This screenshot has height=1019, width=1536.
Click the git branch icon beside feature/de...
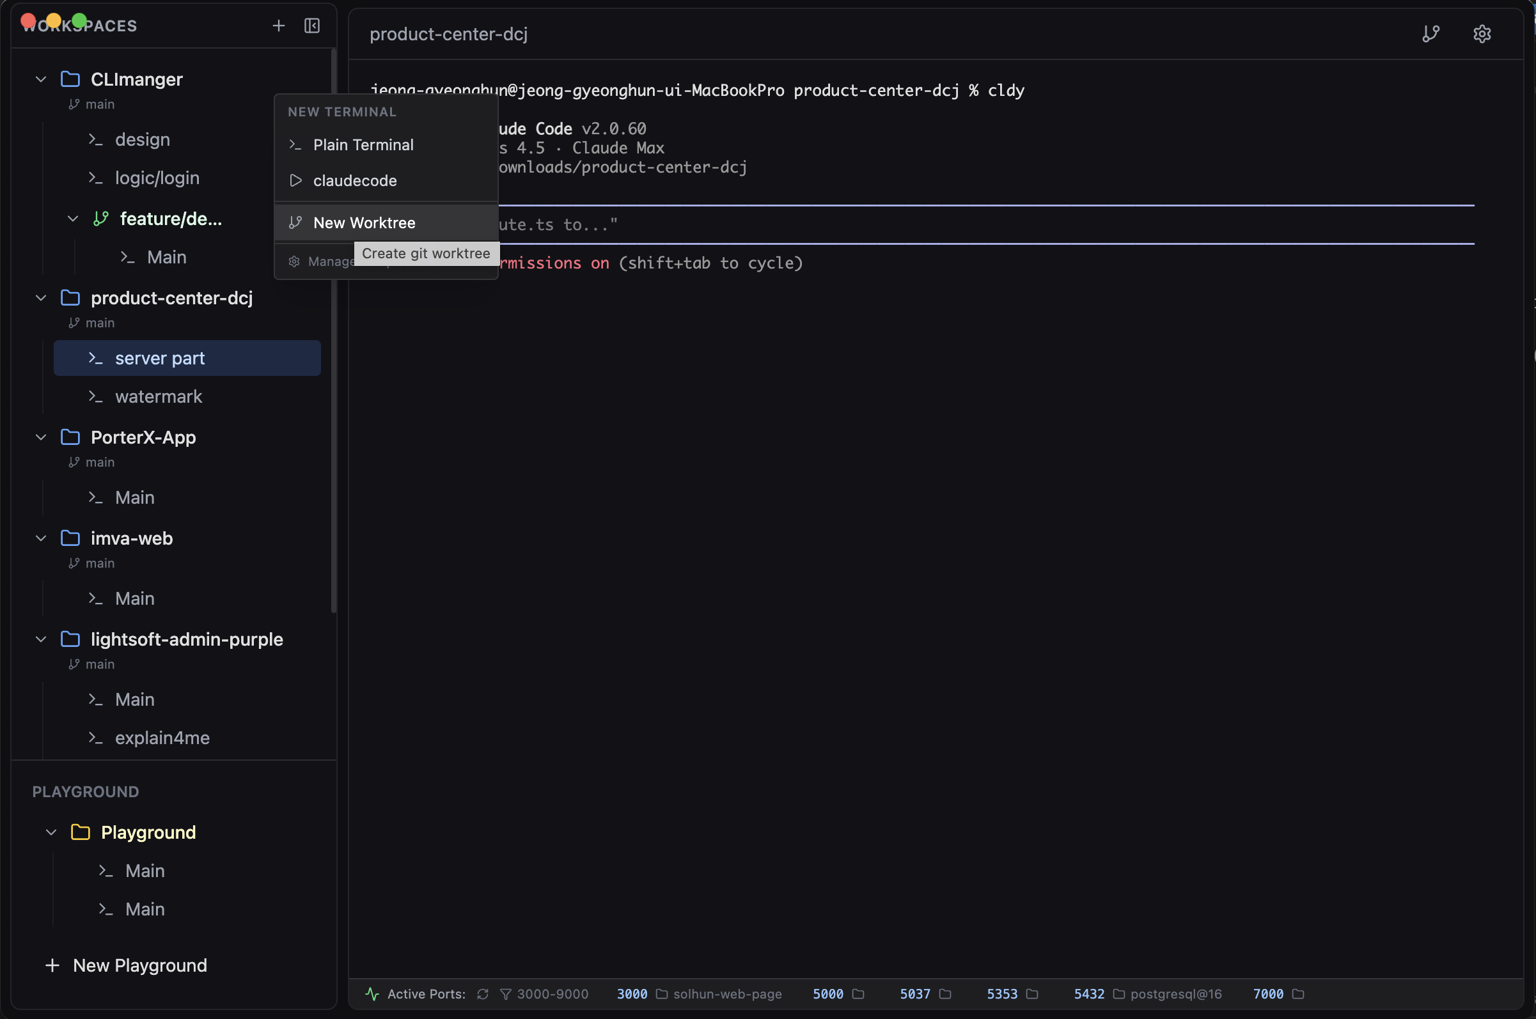(100, 219)
